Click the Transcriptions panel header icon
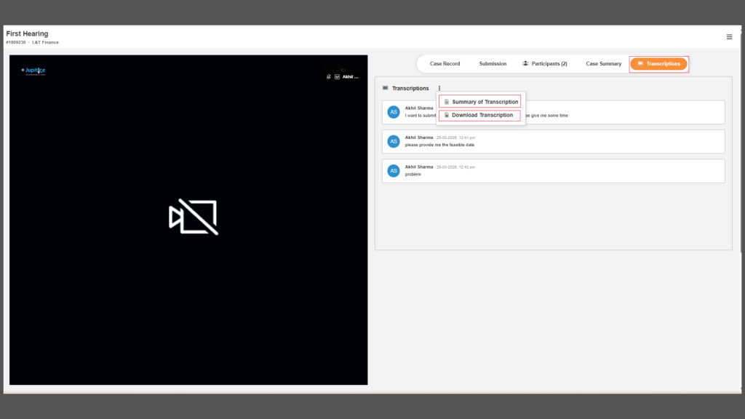 (386, 88)
